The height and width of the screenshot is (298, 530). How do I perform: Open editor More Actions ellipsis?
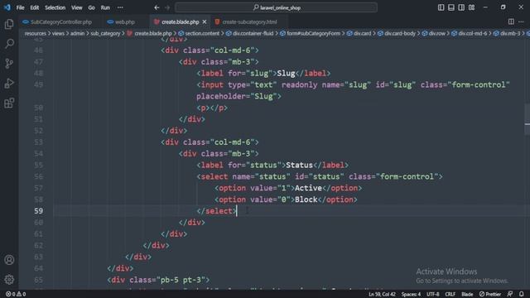(x=521, y=22)
